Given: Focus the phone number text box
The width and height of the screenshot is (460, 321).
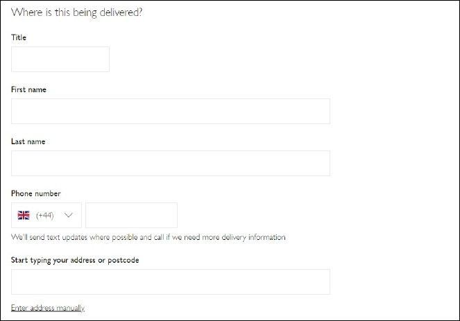Looking at the screenshot, I should (131, 215).
